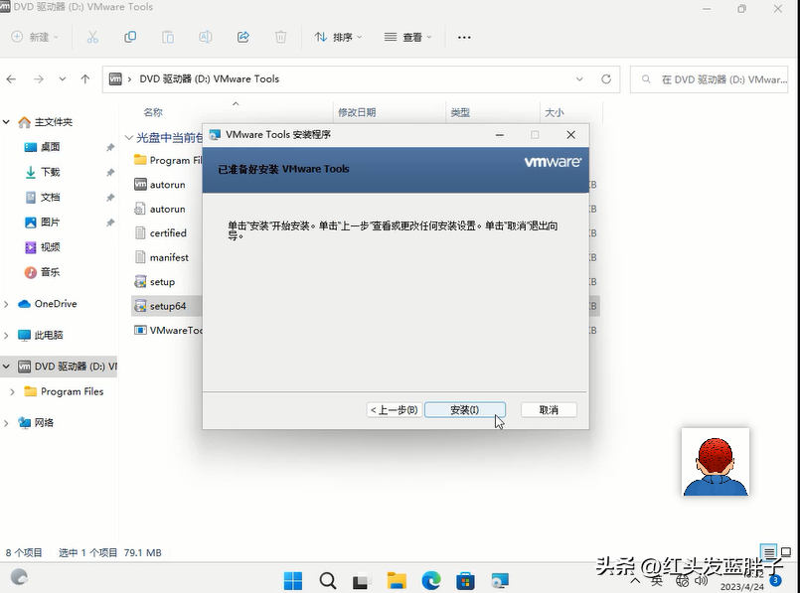Click the Back (上一步) button

tap(394, 410)
